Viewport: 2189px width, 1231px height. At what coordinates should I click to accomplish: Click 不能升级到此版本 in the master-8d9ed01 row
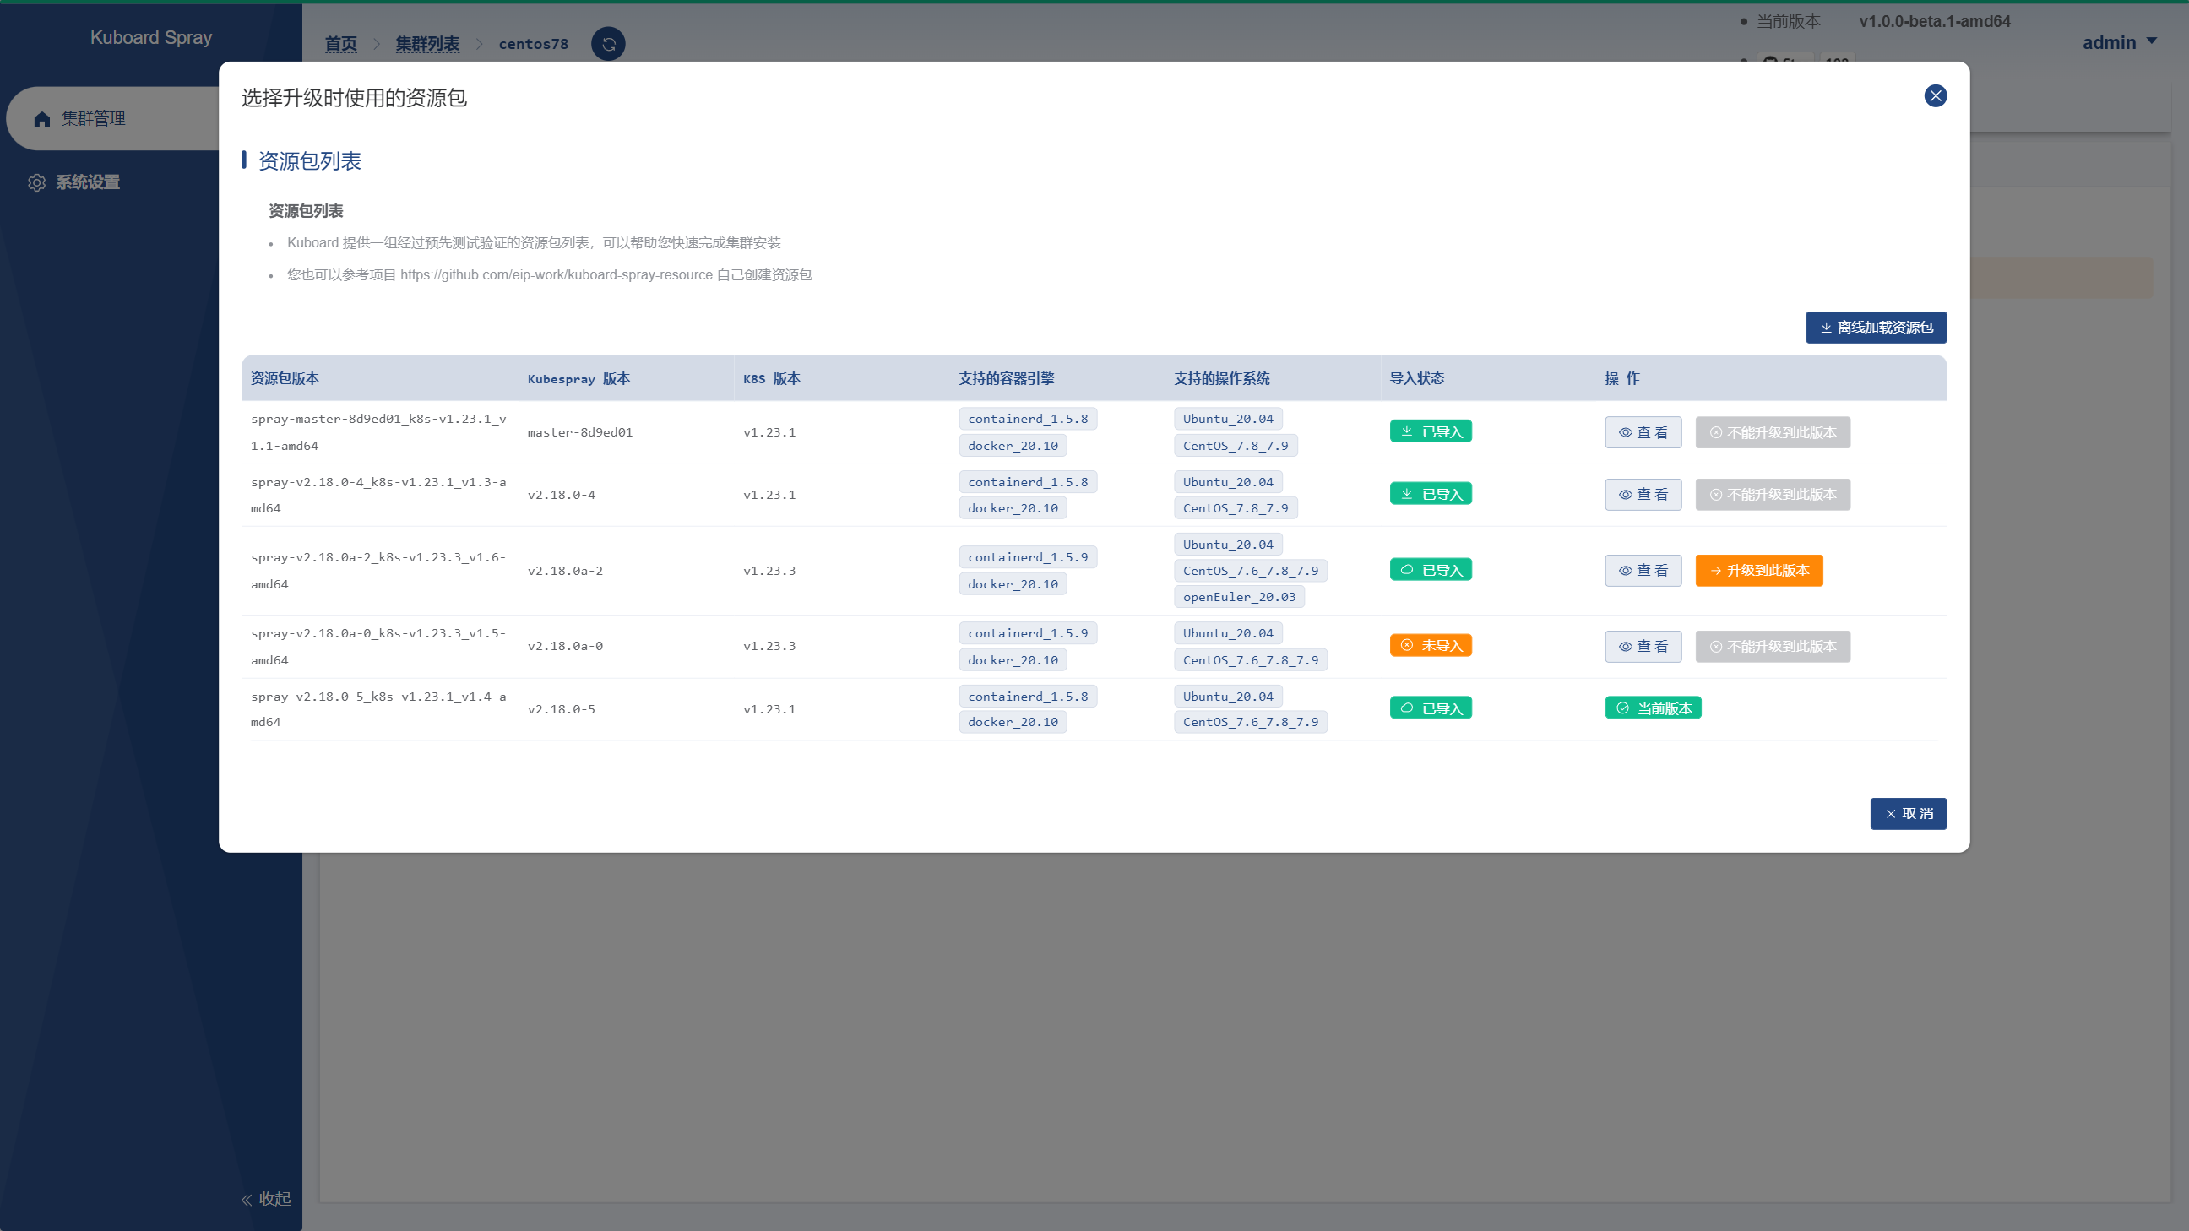click(x=1773, y=432)
